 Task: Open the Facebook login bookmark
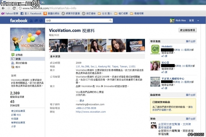click(x=31, y=13)
